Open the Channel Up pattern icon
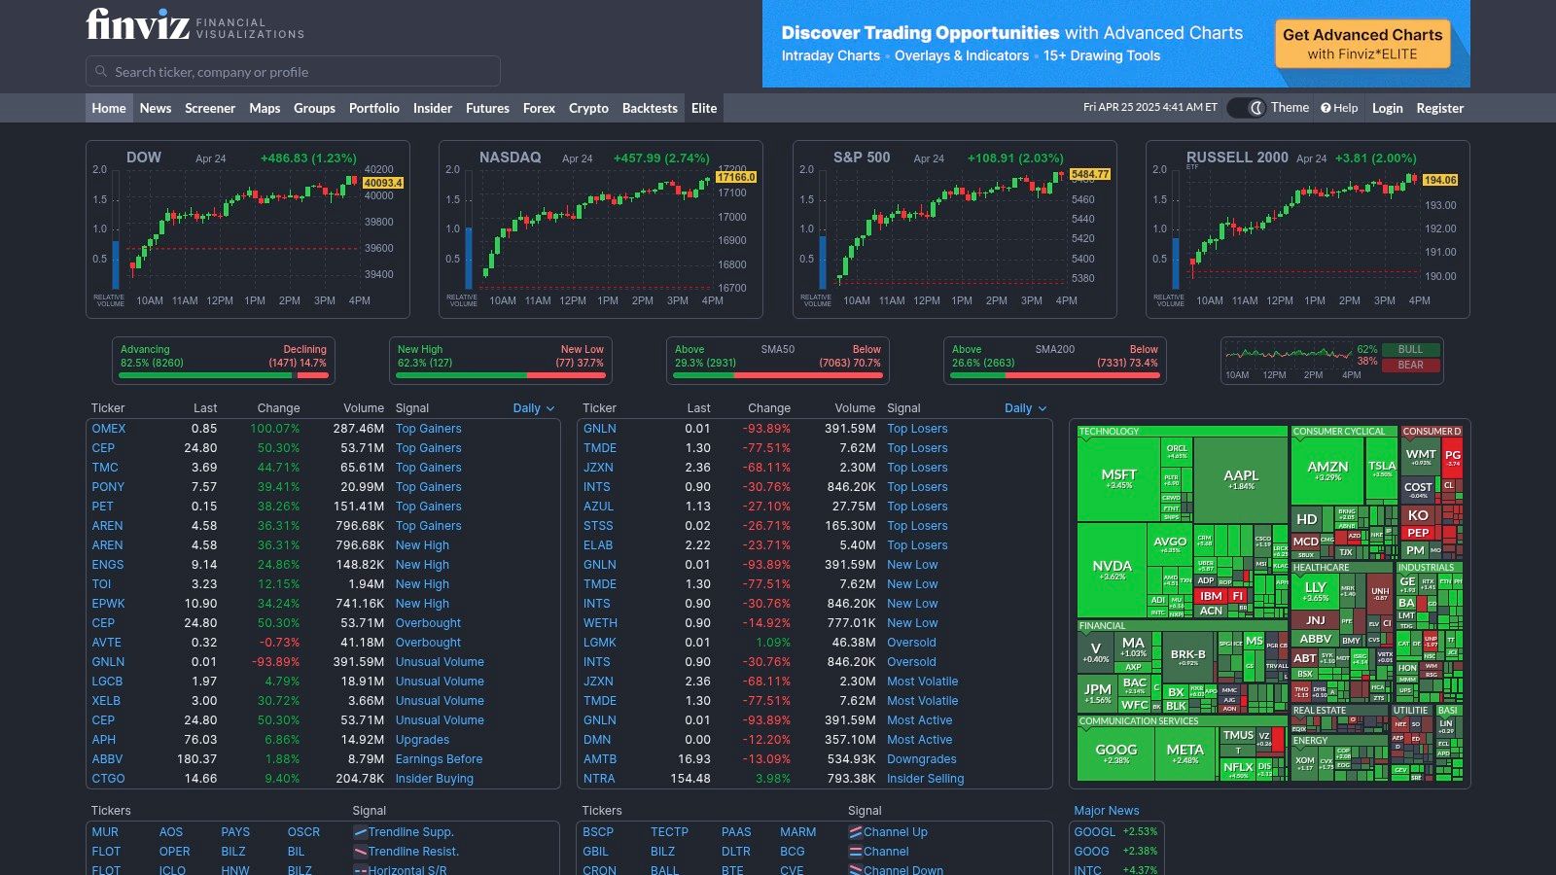Viewport: 1556px width, 875px height. [x=855, y=832]
